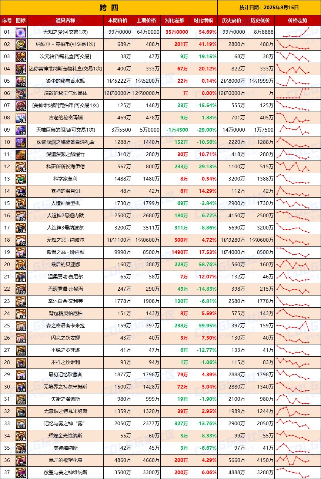Screen dimensions: 321x479
Task: Click the item name 闪亮之狄安娜
Action: tap(66, 338)
